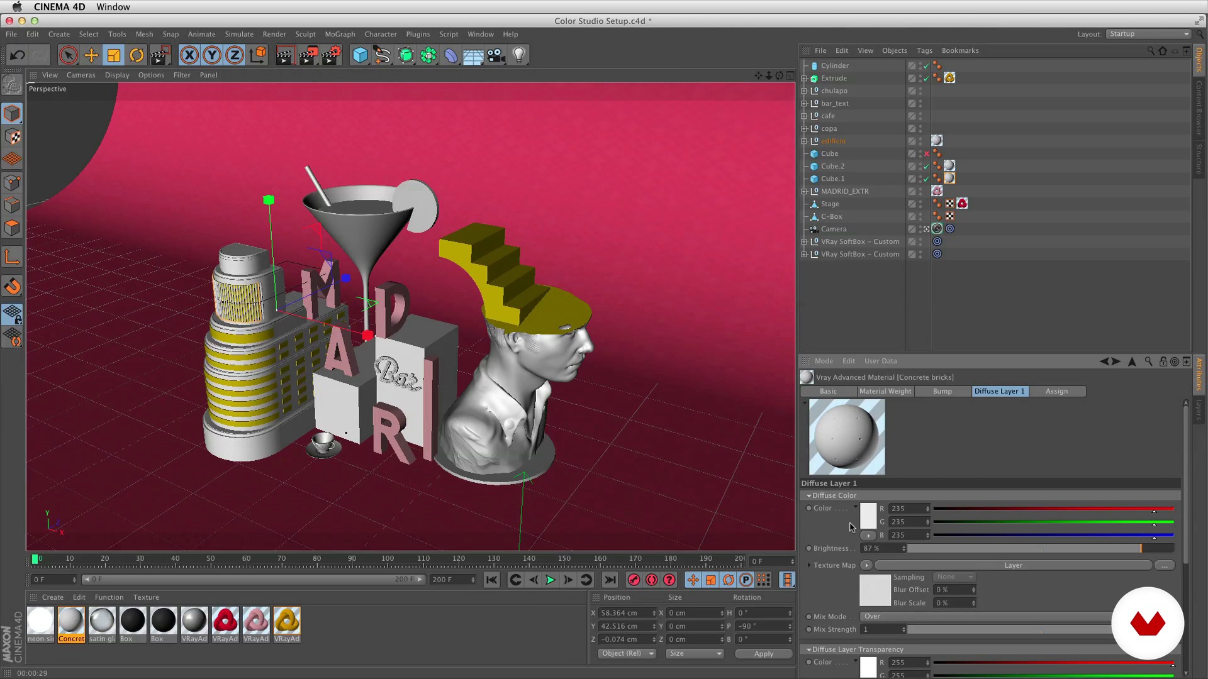Enable Polygons mode in left toolbar

12,228
